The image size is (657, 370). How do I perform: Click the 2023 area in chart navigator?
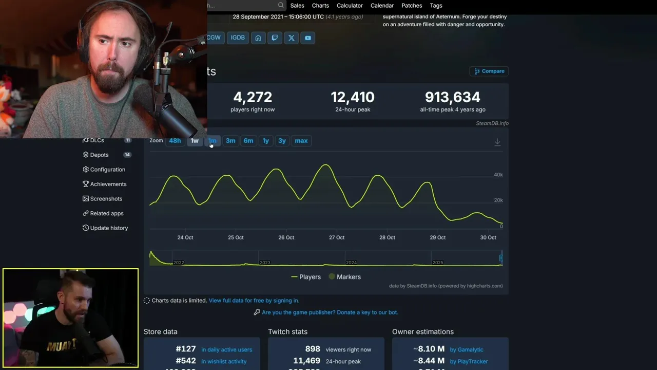265,263
